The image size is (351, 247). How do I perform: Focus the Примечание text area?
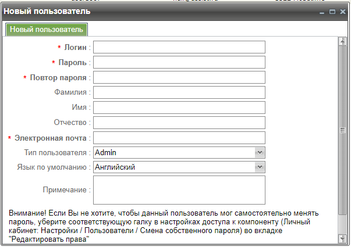[179, 189]
